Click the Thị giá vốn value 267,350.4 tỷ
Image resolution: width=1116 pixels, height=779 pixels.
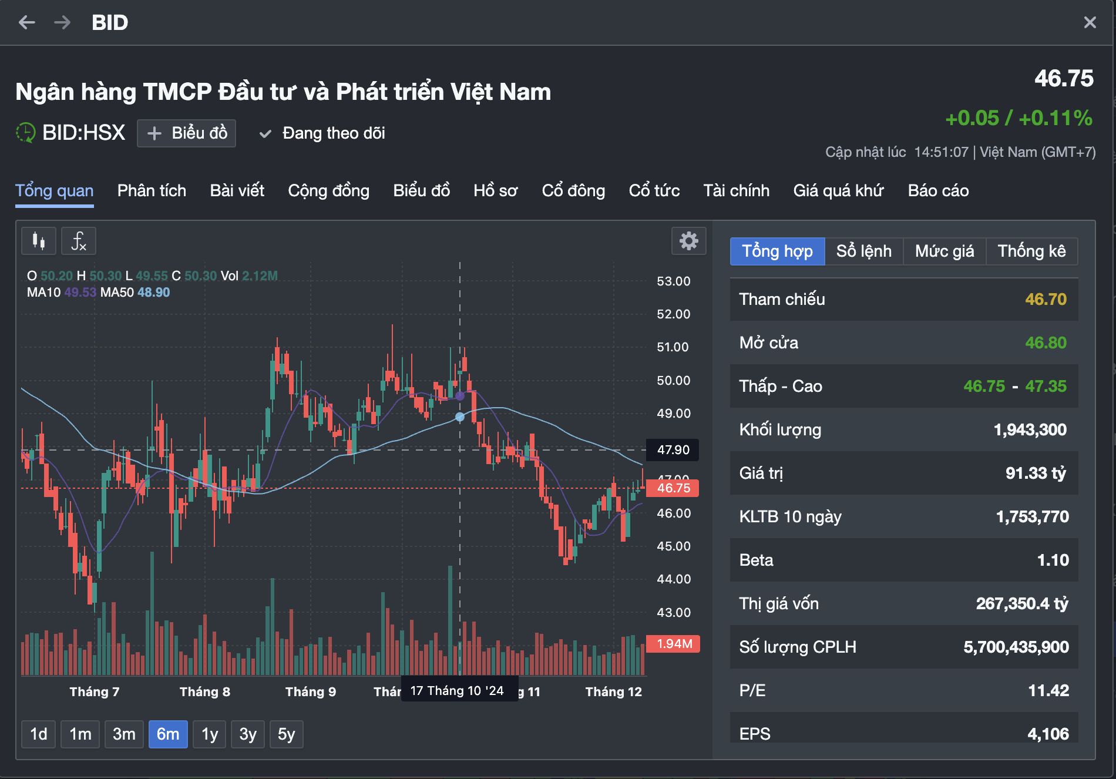[1022, 604]
